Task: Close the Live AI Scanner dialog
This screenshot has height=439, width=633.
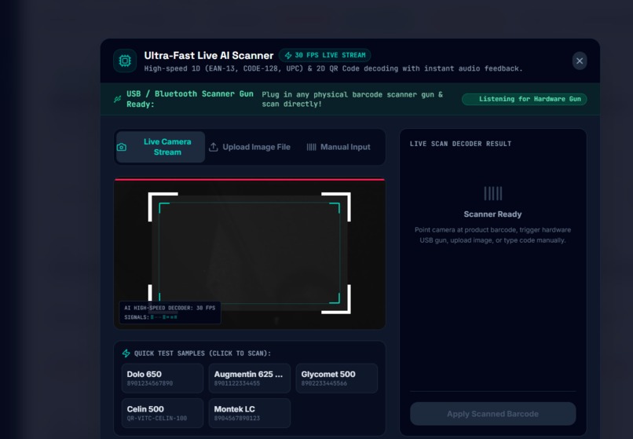Action: (x=580, y=61)
